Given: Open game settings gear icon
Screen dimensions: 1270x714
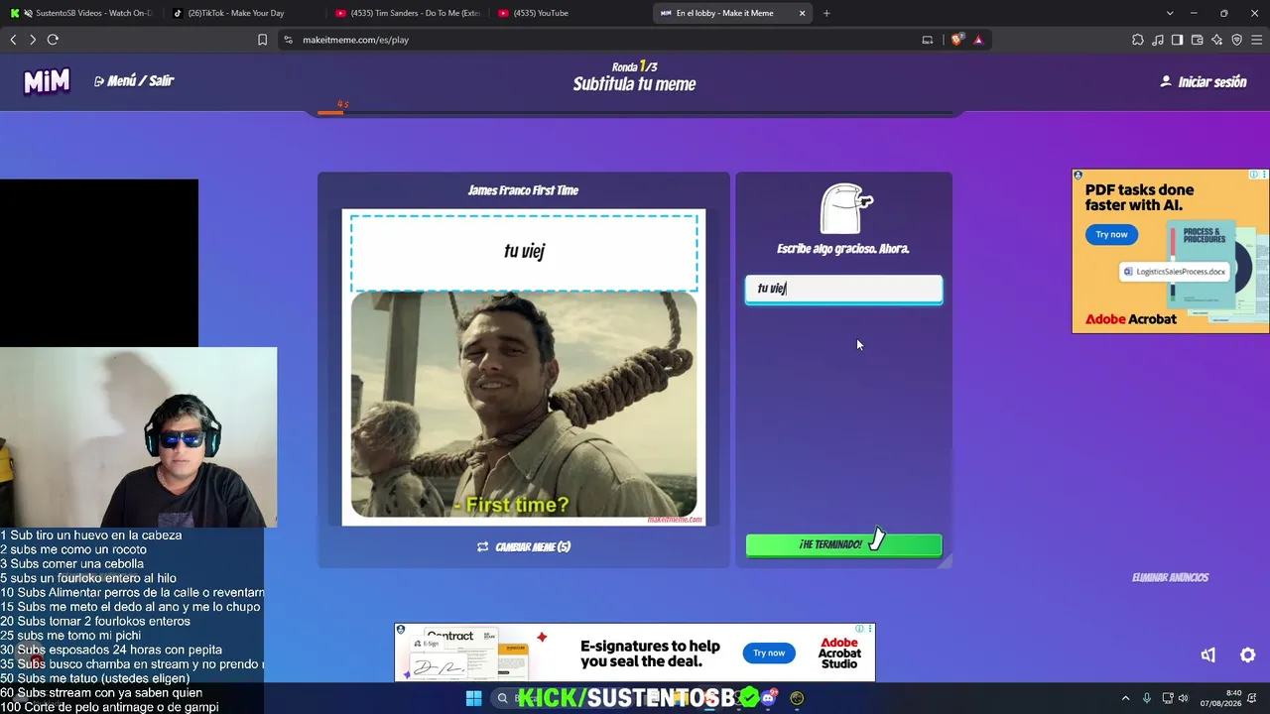Looking at the screenshot, I should point(1248,654).
